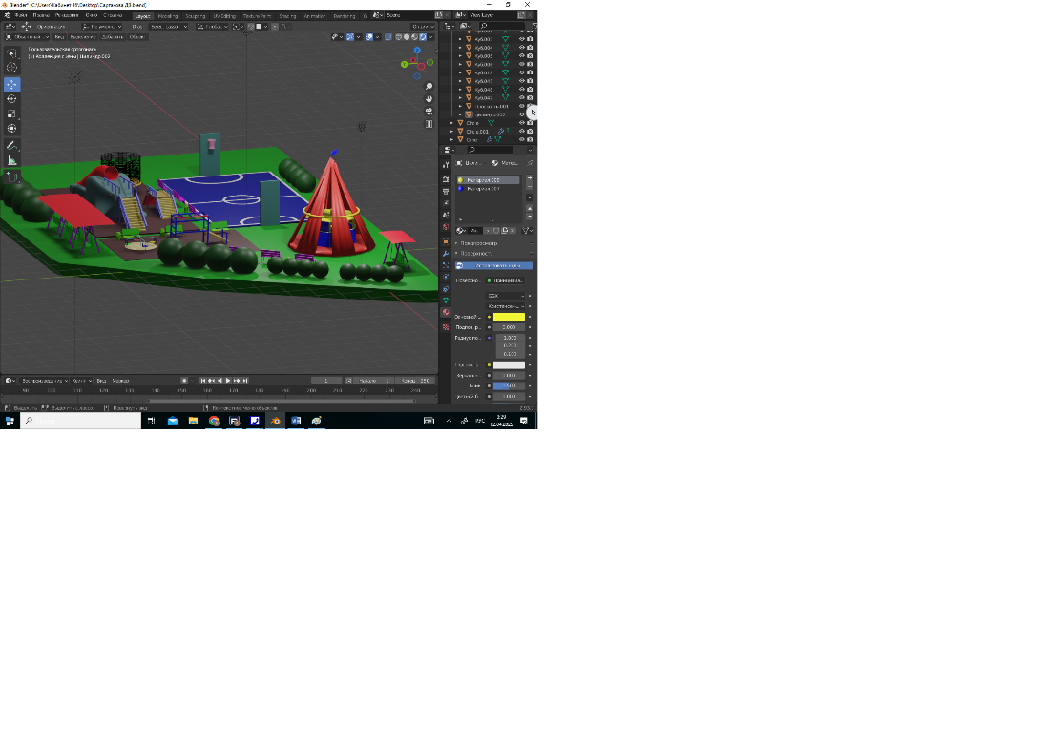The image size is (1046, 745).
Task: Expand the Circle.001 tree item
Action: pyautogui.click(x=452, y=132)
